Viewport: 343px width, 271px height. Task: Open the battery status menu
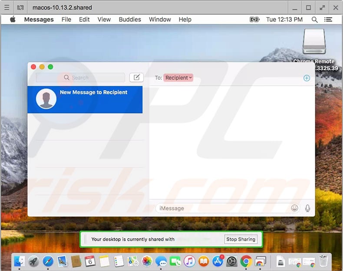pos(254,20)
